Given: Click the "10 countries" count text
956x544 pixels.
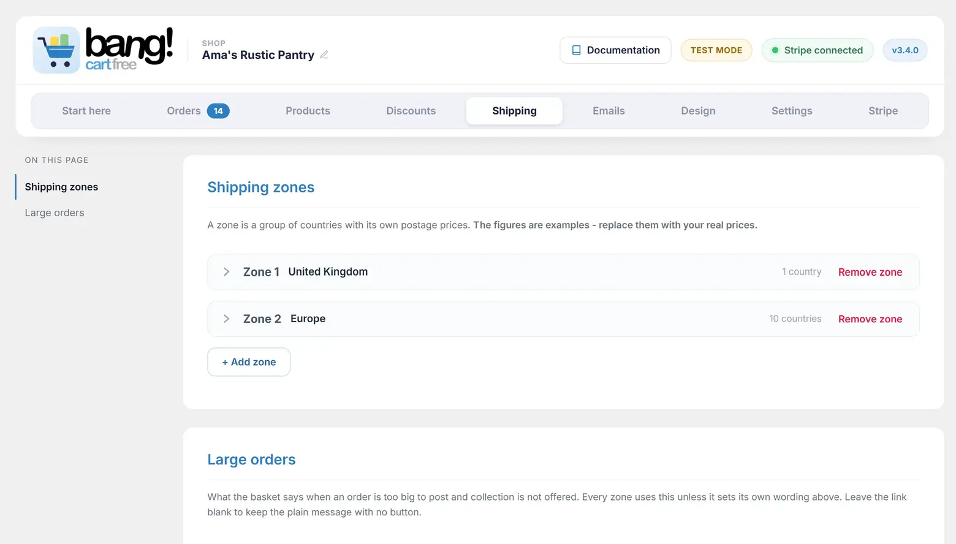Looking at the screenshot, I should coord(795,319).
